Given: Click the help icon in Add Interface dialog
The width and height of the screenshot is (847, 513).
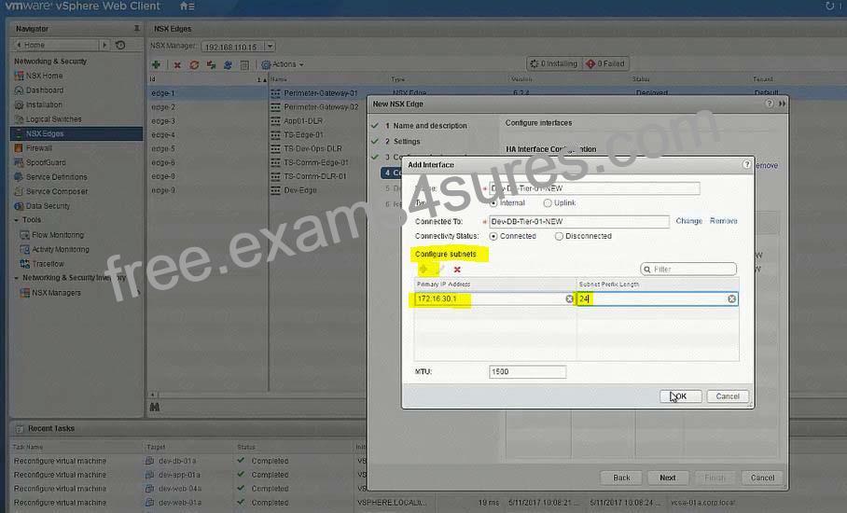Looking at the screenshot, I should 746,164.
